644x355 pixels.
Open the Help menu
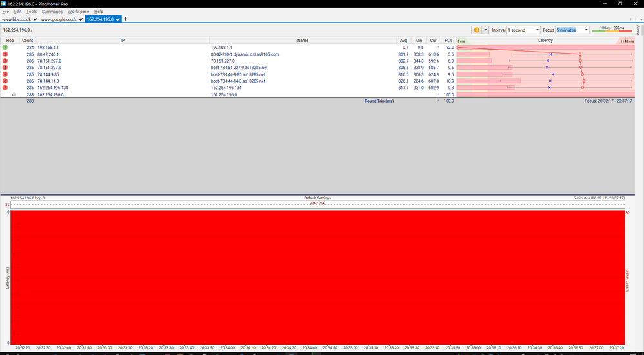pyautogui.click(x=99, y=12)
